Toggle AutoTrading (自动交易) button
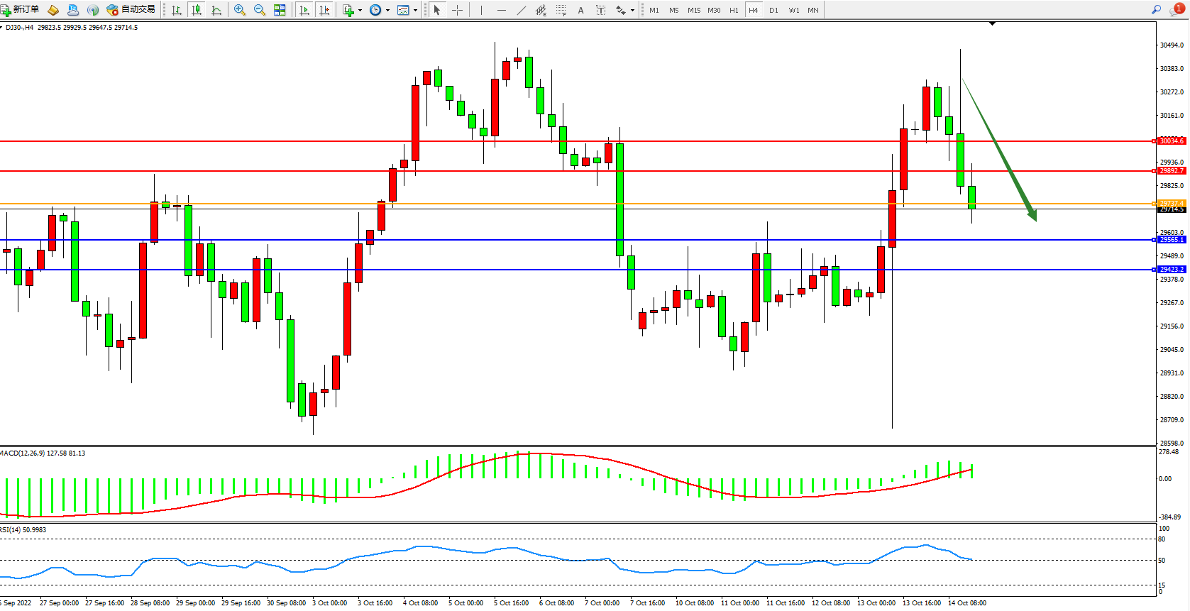 [x=131, y=10]
